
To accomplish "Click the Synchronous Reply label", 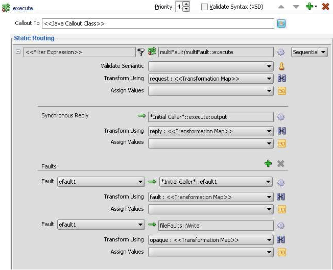I will 65,116.
